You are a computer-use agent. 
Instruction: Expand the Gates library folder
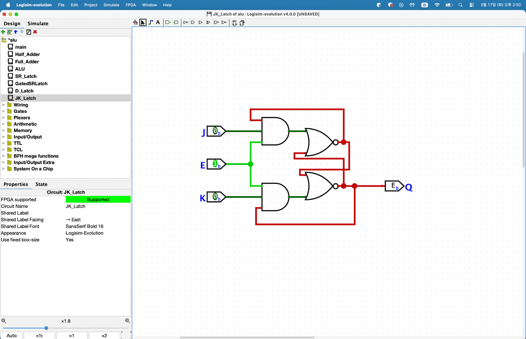4,111
